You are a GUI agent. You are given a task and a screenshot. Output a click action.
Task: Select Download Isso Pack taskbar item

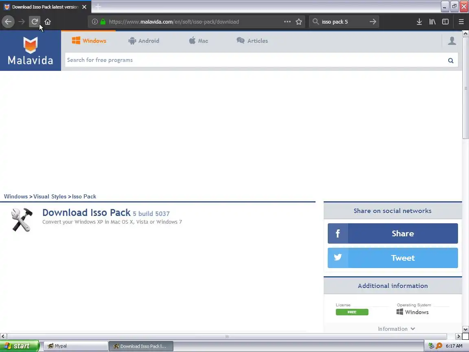[141, 346]
